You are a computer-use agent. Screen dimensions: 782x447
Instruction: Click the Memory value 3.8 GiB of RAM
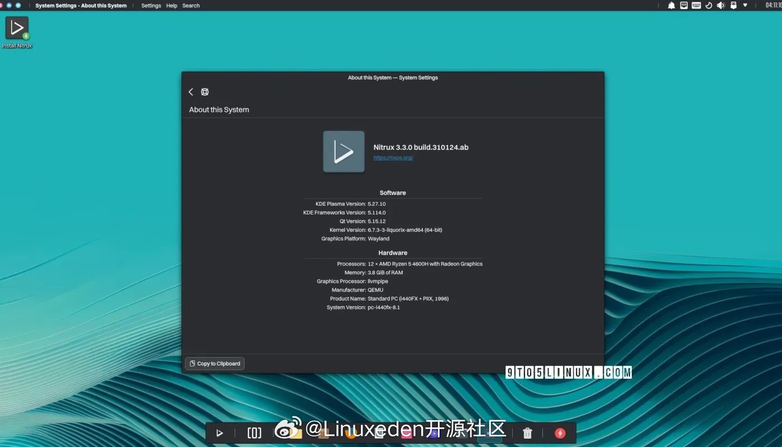(385, 273)
